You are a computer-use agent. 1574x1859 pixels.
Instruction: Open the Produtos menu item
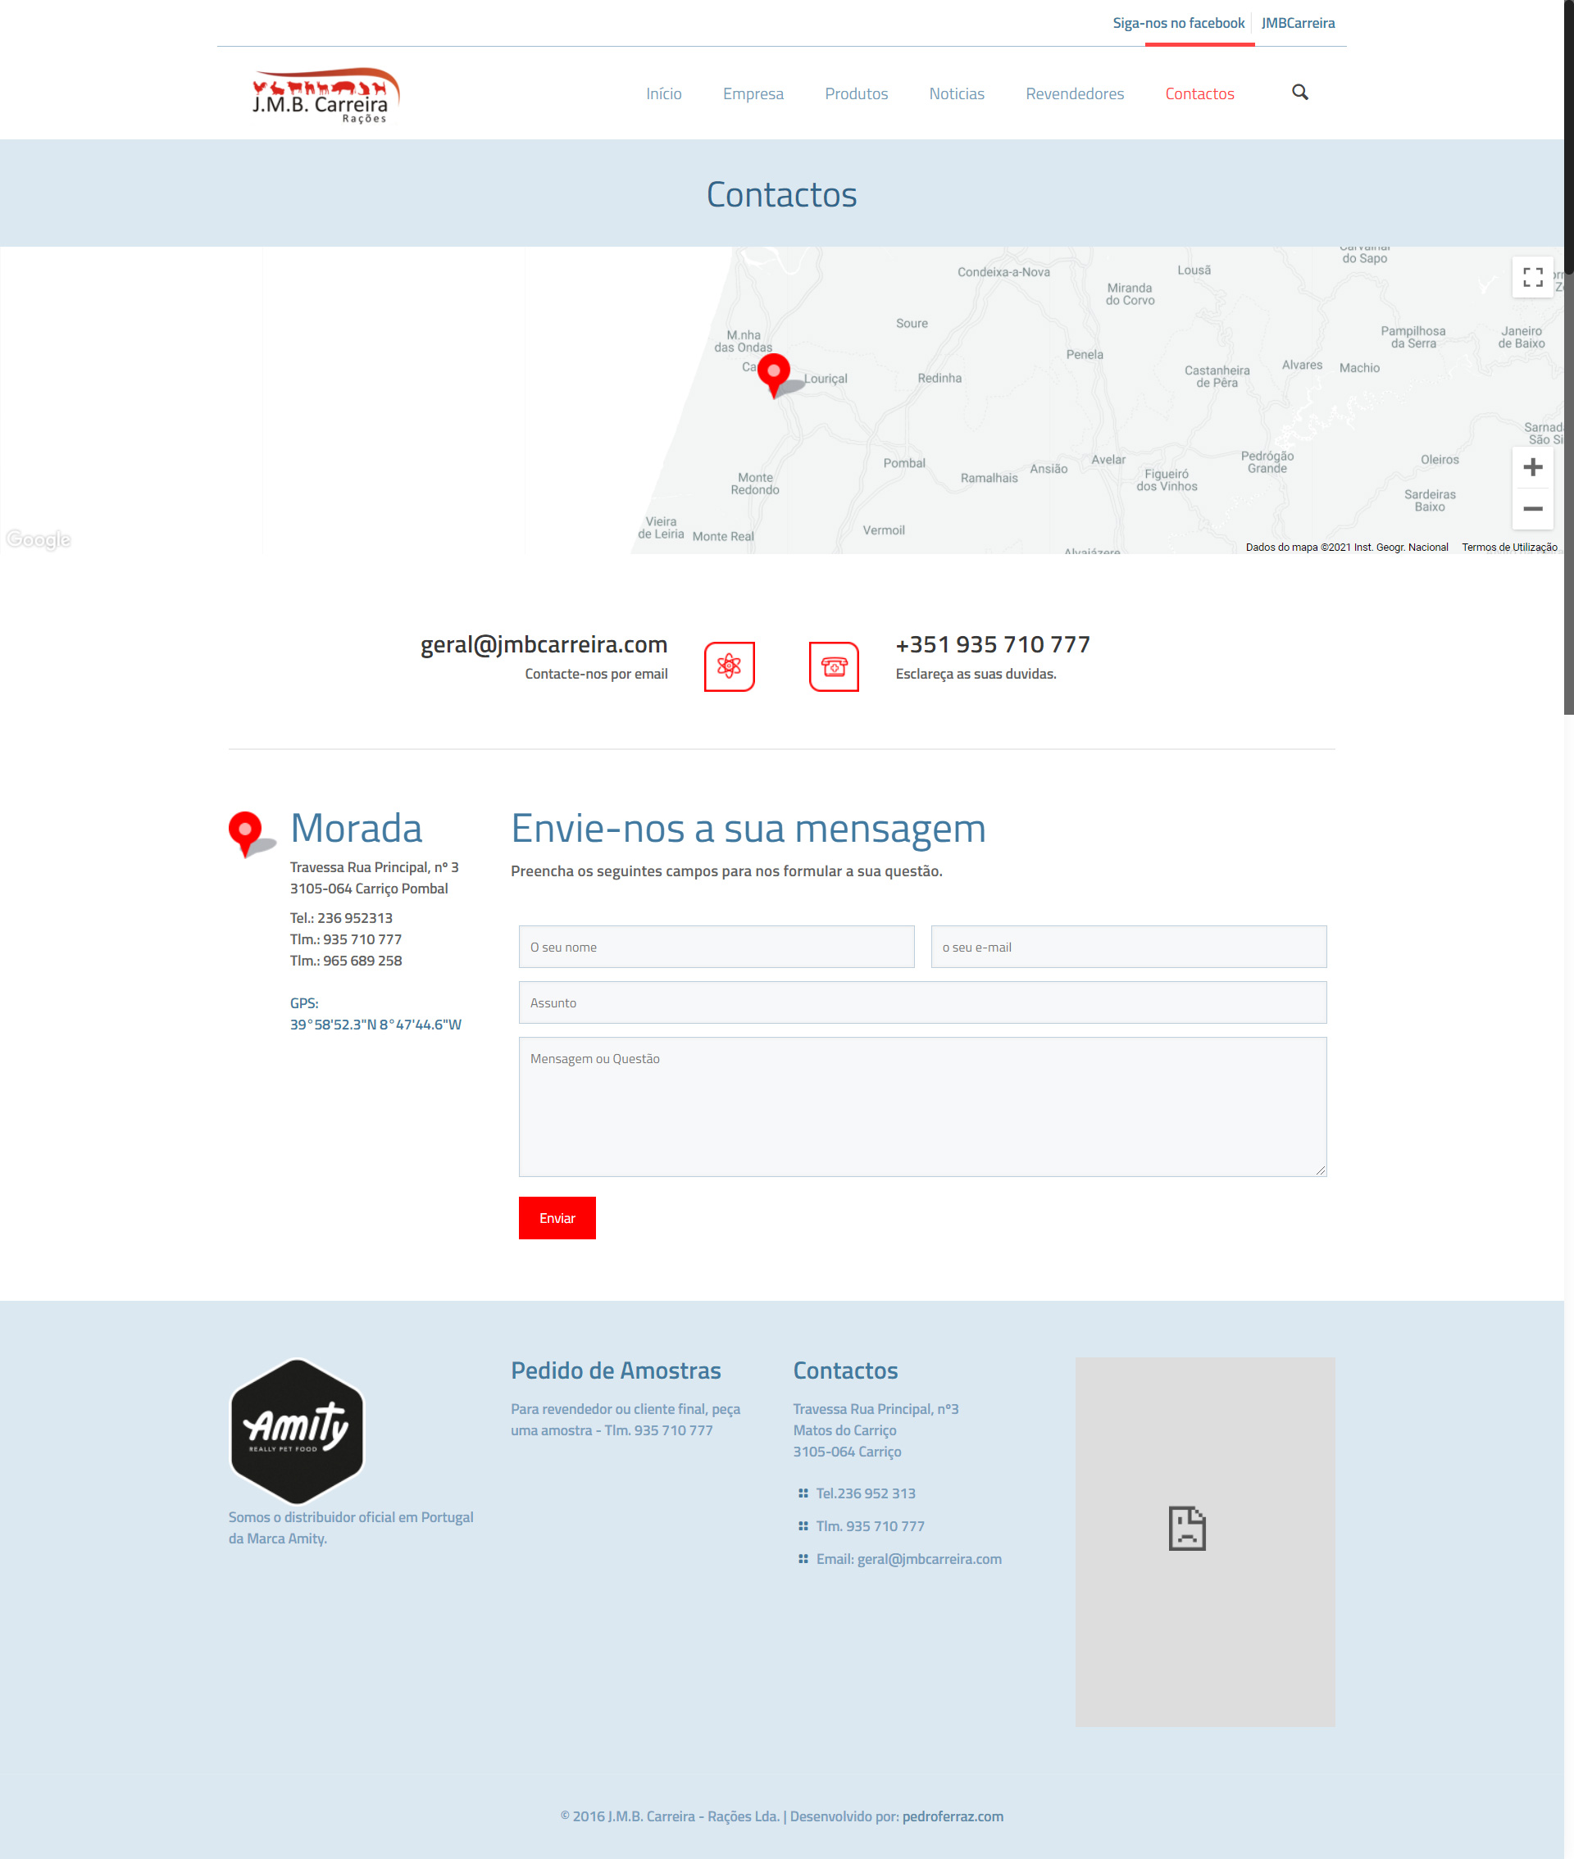[x=856, y=93]
